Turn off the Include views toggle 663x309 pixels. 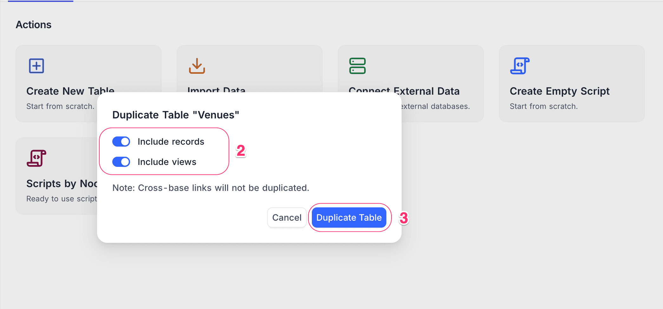tap(121, 162)
